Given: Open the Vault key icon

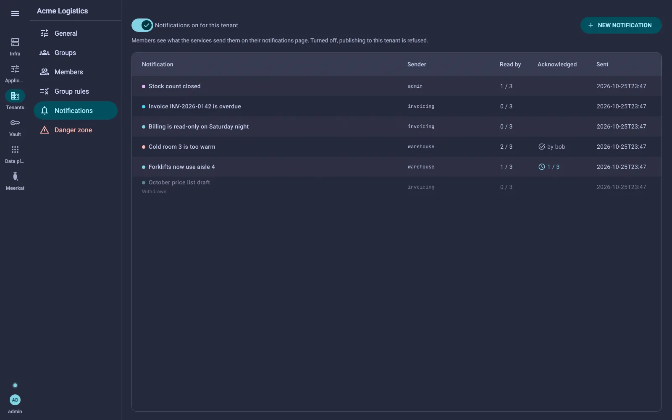Looking at the screenshot, I should pyautogui.click(x=15, y=123).
